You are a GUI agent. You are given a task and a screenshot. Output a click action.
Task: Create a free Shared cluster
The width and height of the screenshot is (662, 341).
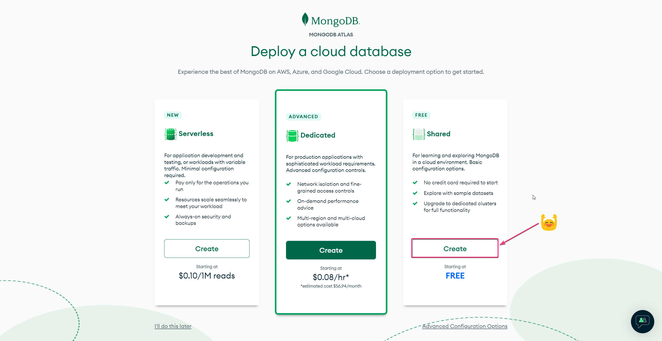[455, 249]
